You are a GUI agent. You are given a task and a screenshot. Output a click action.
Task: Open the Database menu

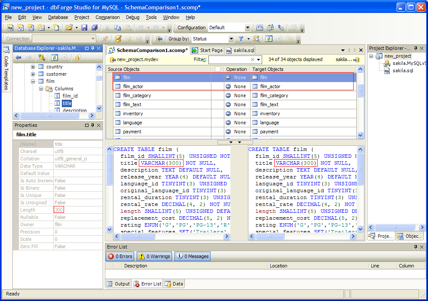coord(58,17)
